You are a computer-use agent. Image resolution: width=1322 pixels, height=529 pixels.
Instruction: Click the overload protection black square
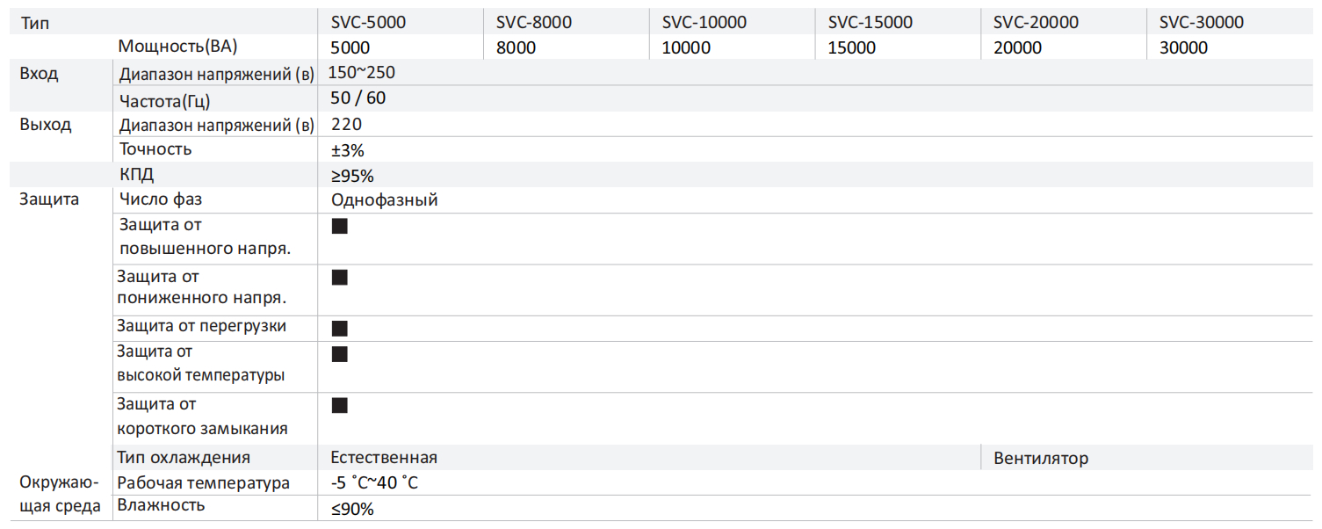click(x=340, y=329)
